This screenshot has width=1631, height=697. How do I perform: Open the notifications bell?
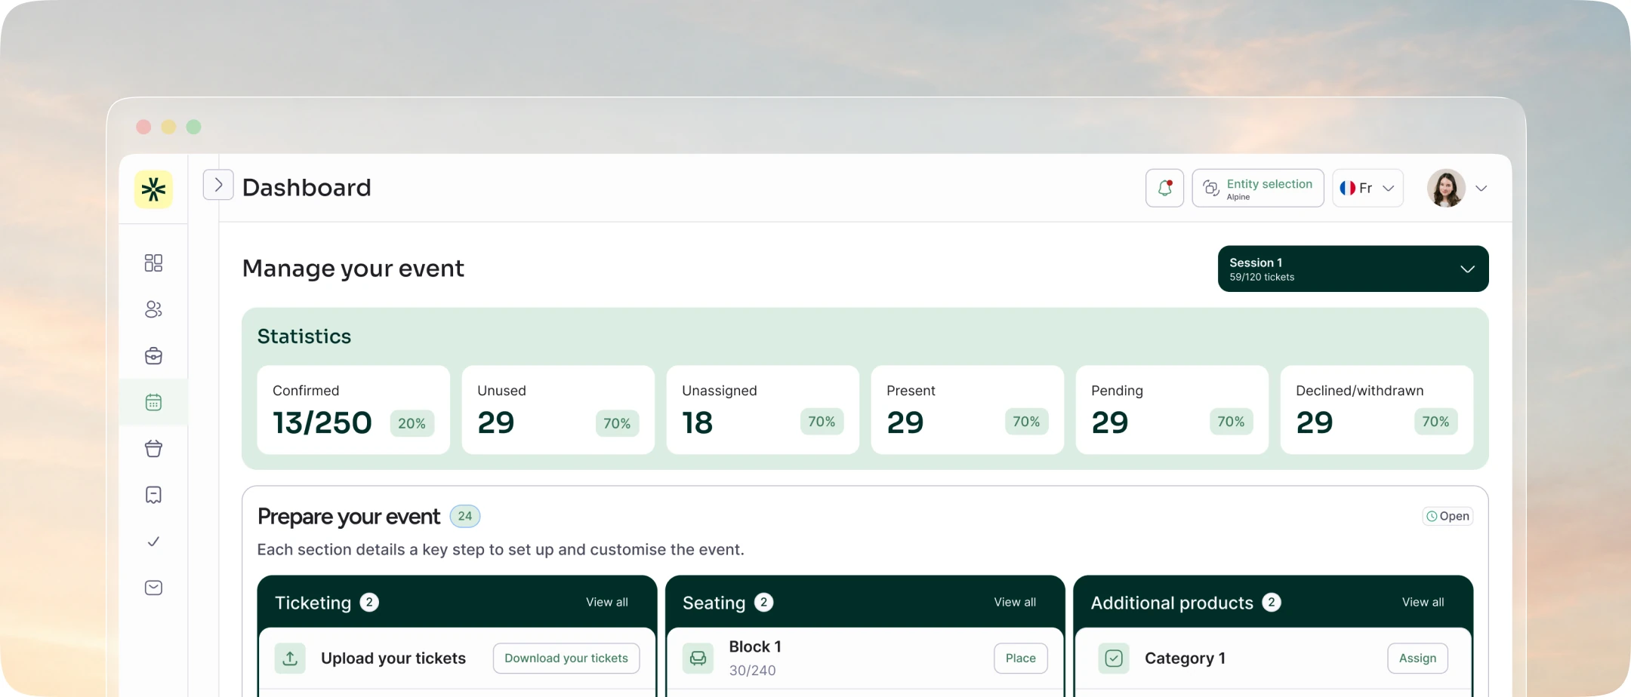point(1164,188)
